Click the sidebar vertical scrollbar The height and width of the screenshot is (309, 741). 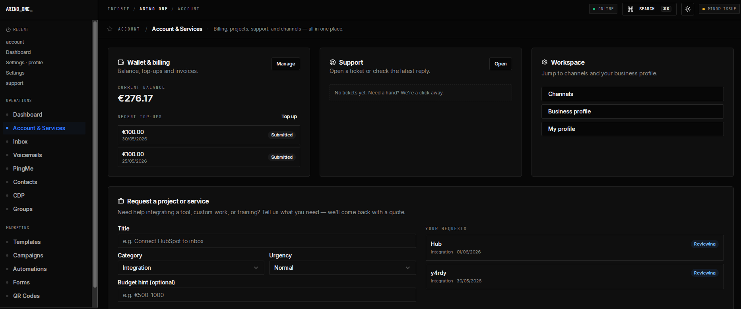95,155
